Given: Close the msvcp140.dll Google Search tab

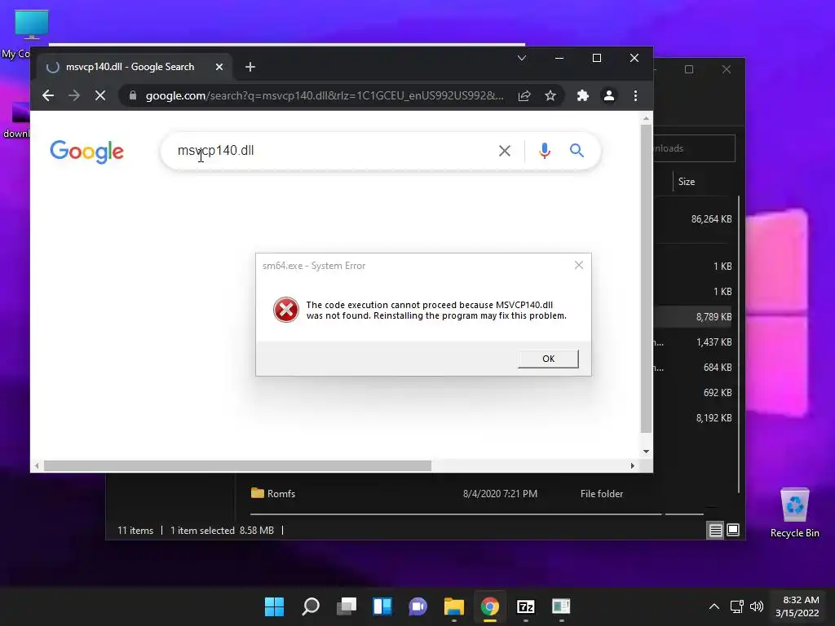Looking at the screenshot, I should pos(219,67).
